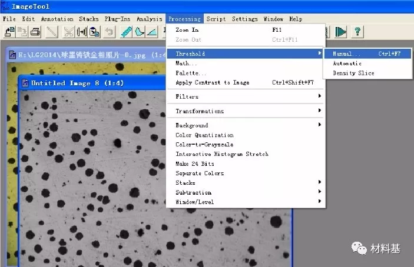Click the Print toolbar icon
This screenshot has width=414, height=267.
pyautogui.click(x=35, y=32)
